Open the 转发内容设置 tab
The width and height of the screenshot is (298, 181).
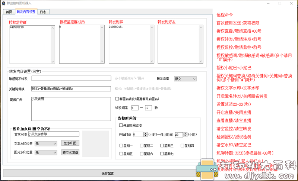[26, 12]
